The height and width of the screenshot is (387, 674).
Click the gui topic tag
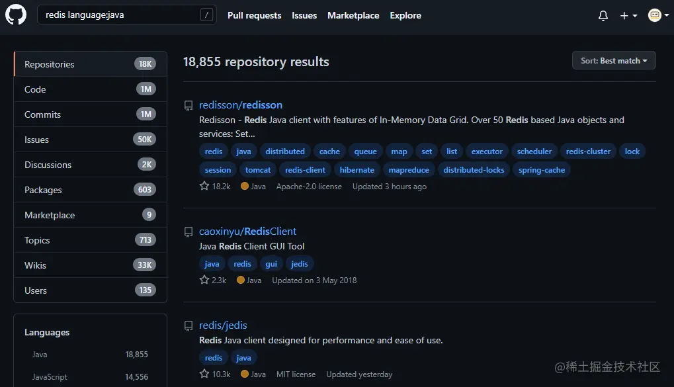271,264
